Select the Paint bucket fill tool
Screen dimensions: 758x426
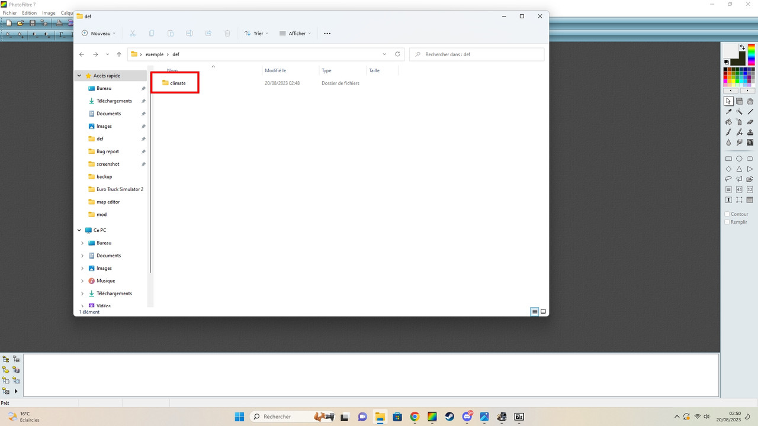point(729,122)
